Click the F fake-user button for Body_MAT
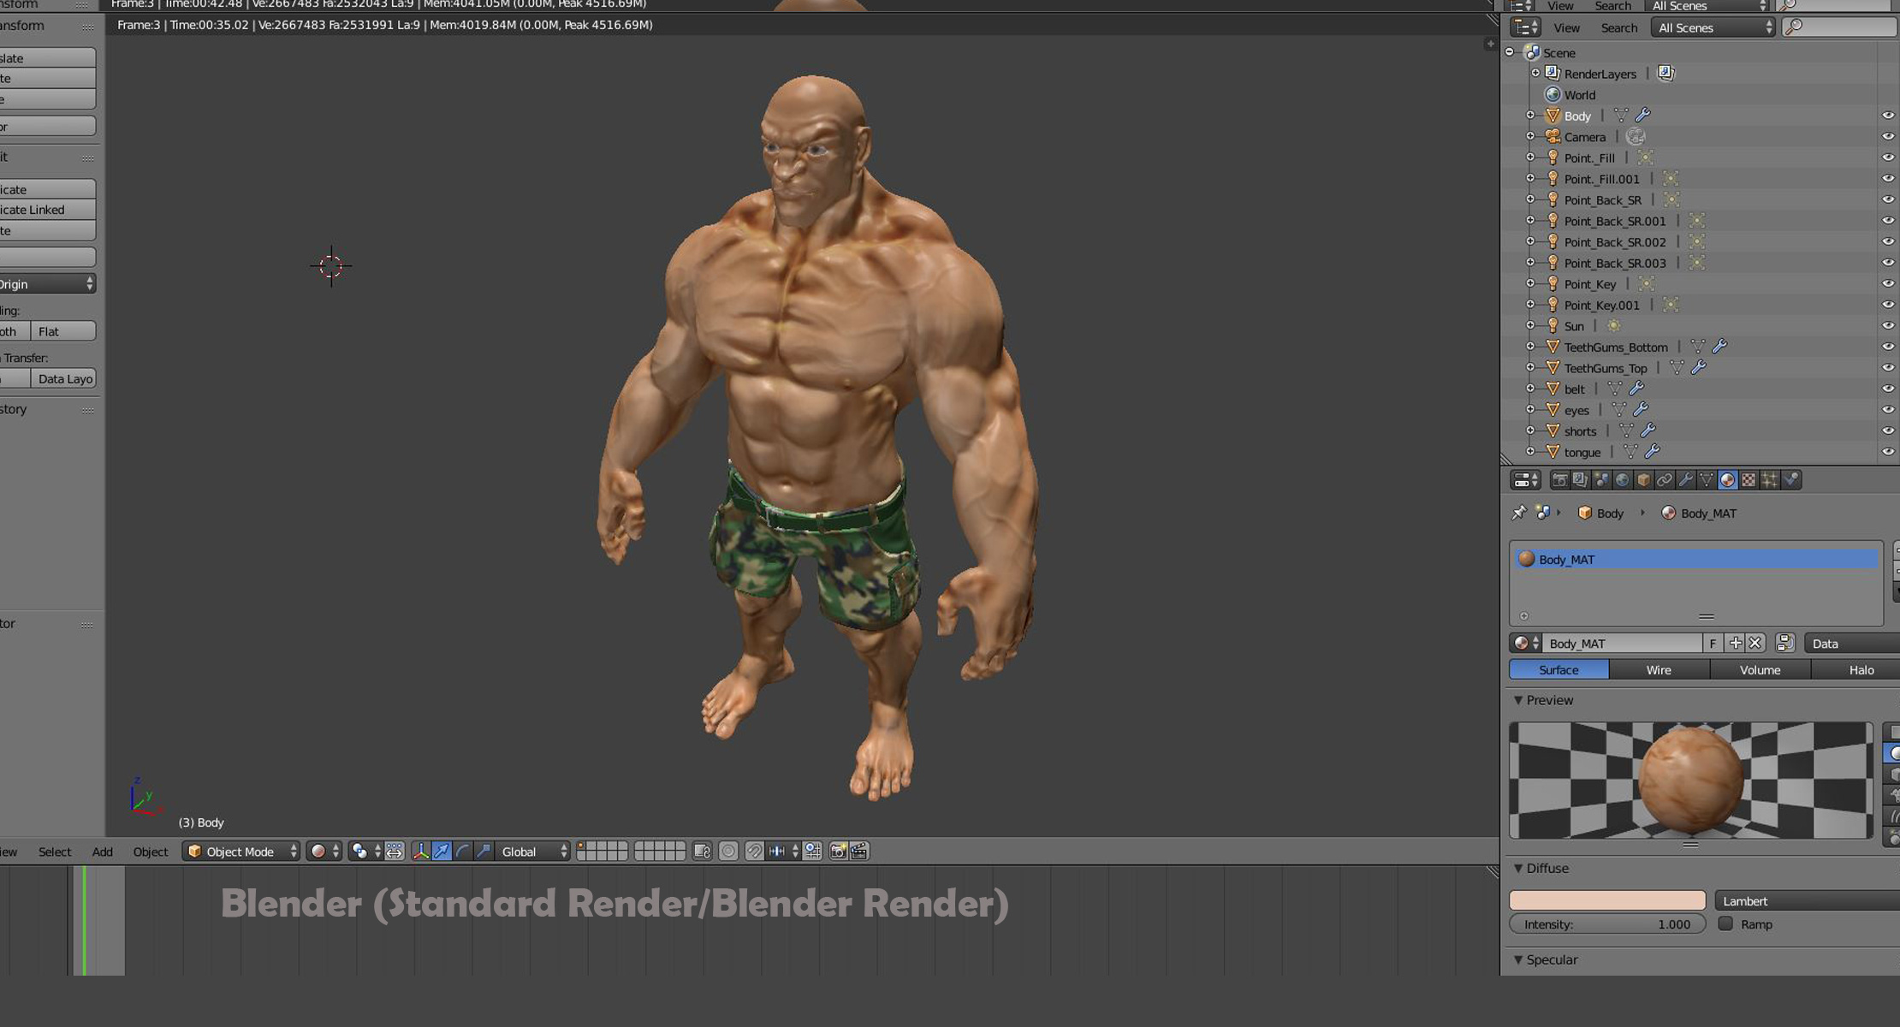This screenshot has height=1027, width=1900. pyautogui.click(x=1713, y=643)
